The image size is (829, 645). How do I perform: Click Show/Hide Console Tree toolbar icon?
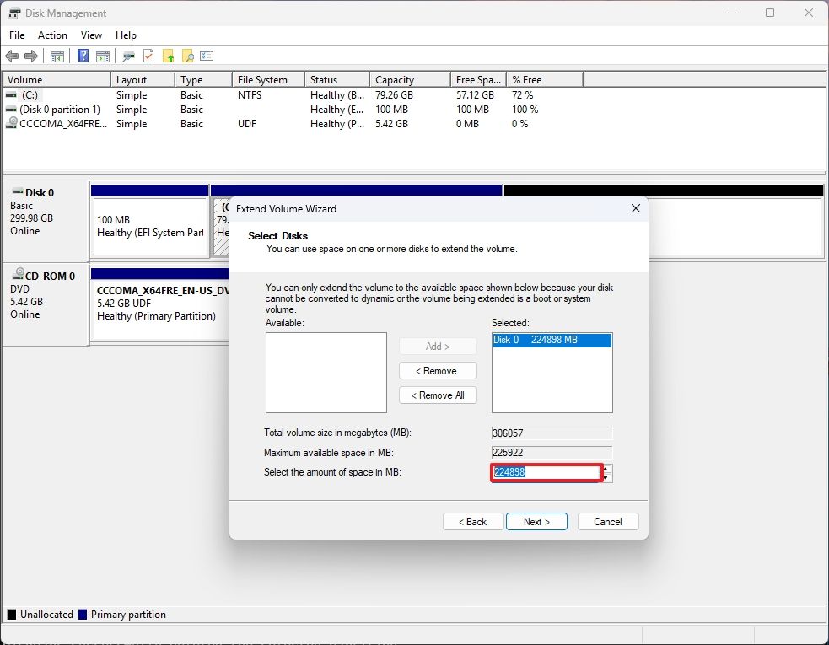[57, 56]
